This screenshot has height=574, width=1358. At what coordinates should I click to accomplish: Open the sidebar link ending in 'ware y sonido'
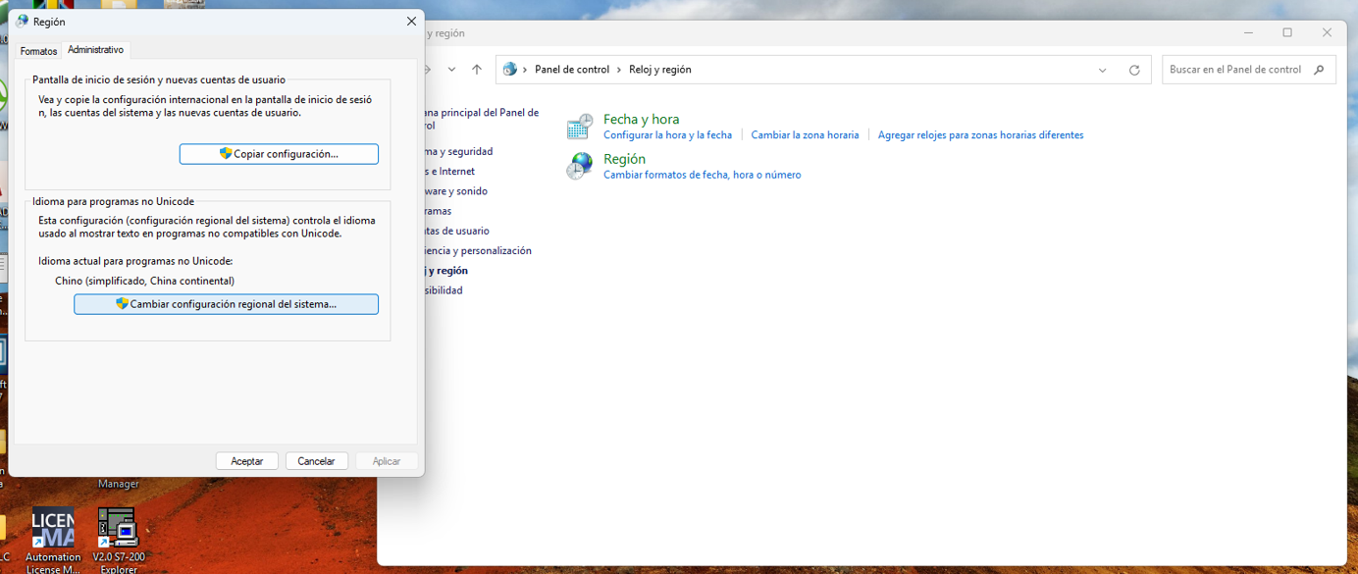[456, 191]
